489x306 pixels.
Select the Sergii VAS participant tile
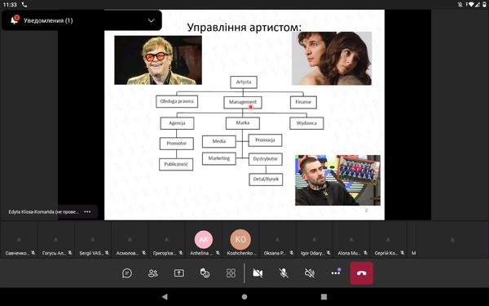(x=93, y=239)
